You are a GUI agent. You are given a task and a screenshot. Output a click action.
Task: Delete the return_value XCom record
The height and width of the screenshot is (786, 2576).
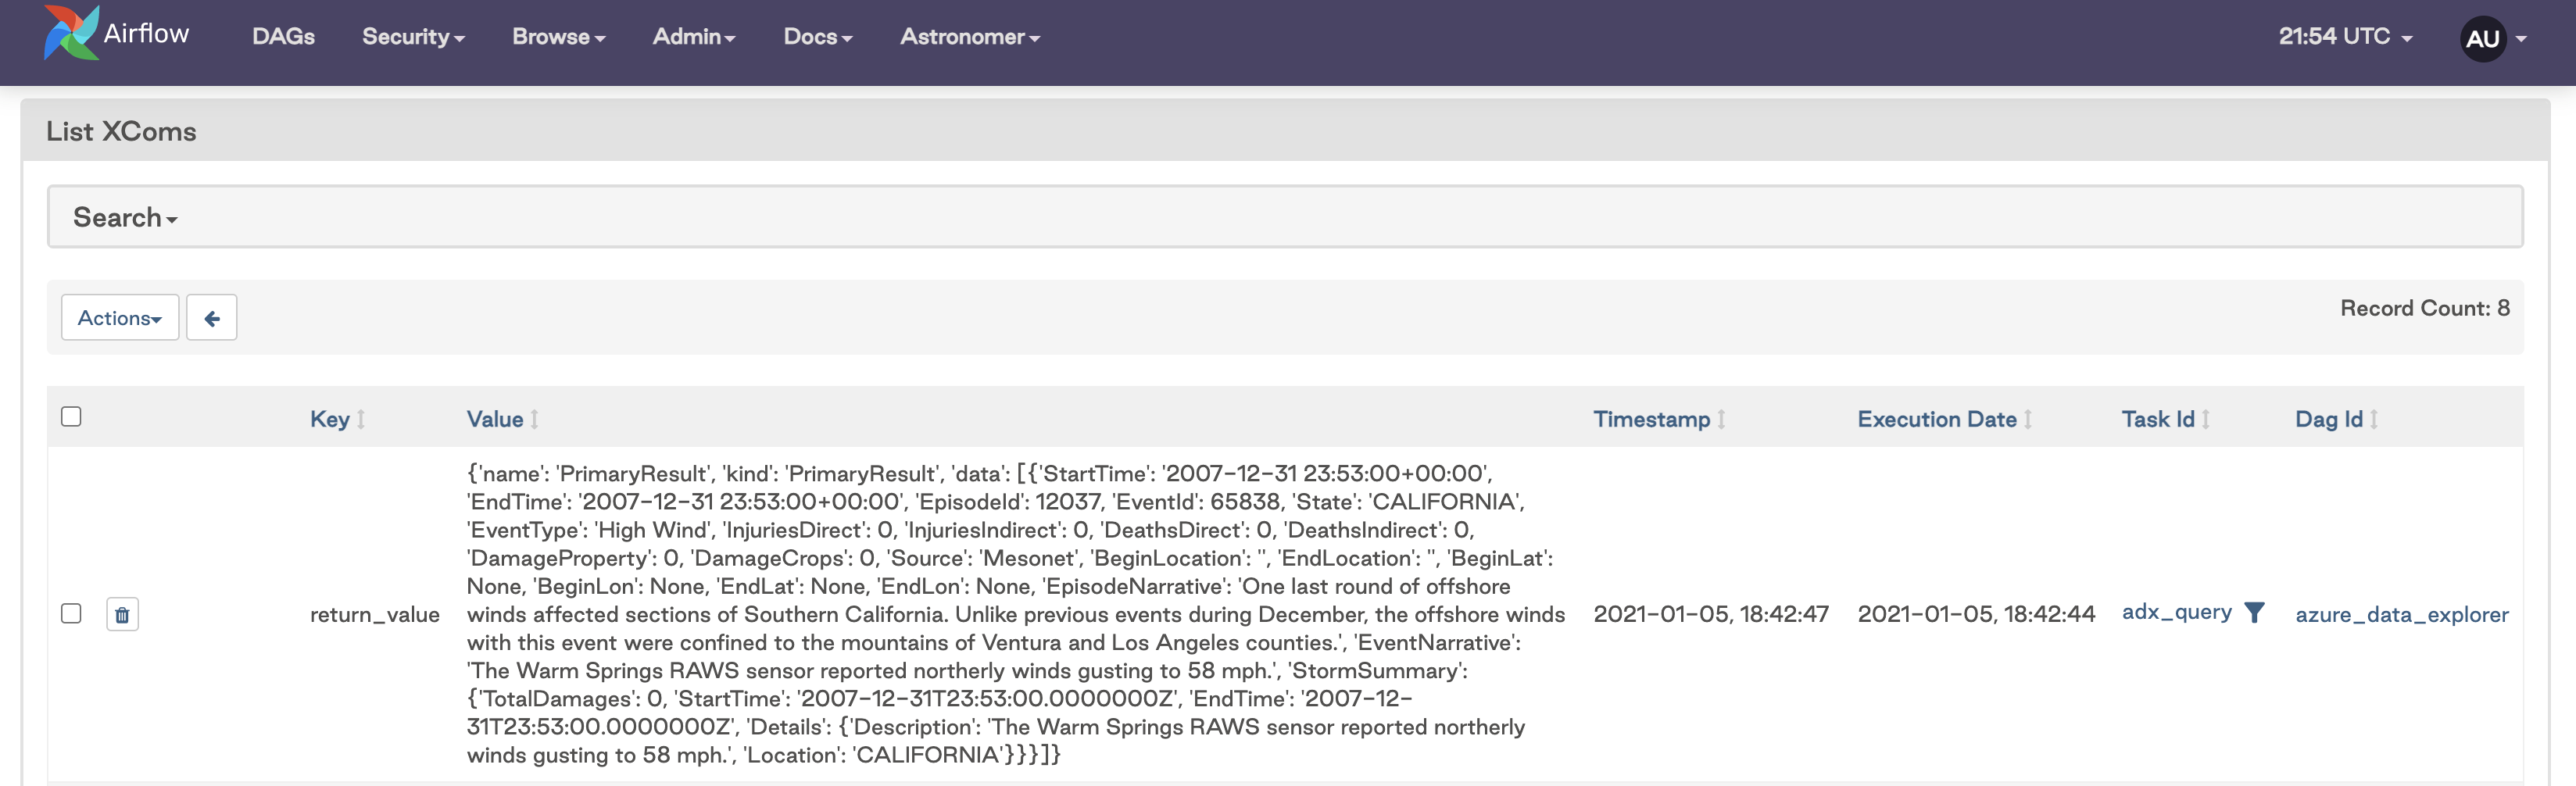click(x=122, y=614)
